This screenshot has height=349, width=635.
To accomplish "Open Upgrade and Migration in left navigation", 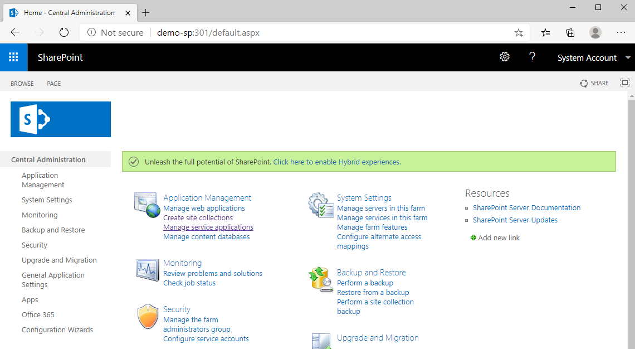I will pyautogui.click(x=59, y=260).
